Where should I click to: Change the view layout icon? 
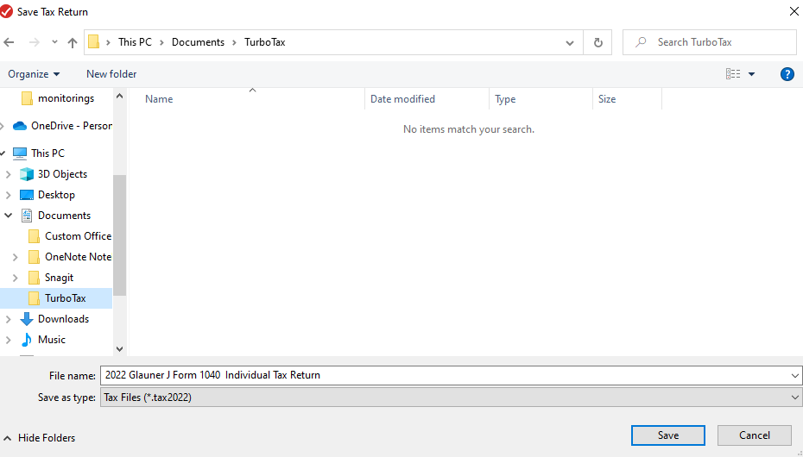pos(733,74)
